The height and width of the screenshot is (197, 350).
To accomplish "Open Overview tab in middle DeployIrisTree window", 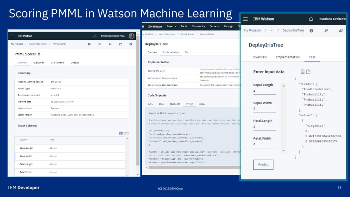I will pyautogui.click(x=152, y=52).
